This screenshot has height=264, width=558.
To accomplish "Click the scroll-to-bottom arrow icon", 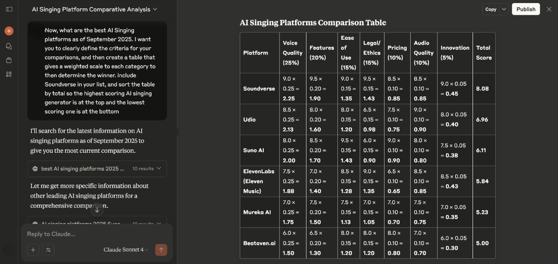I will tap(97, 210).
